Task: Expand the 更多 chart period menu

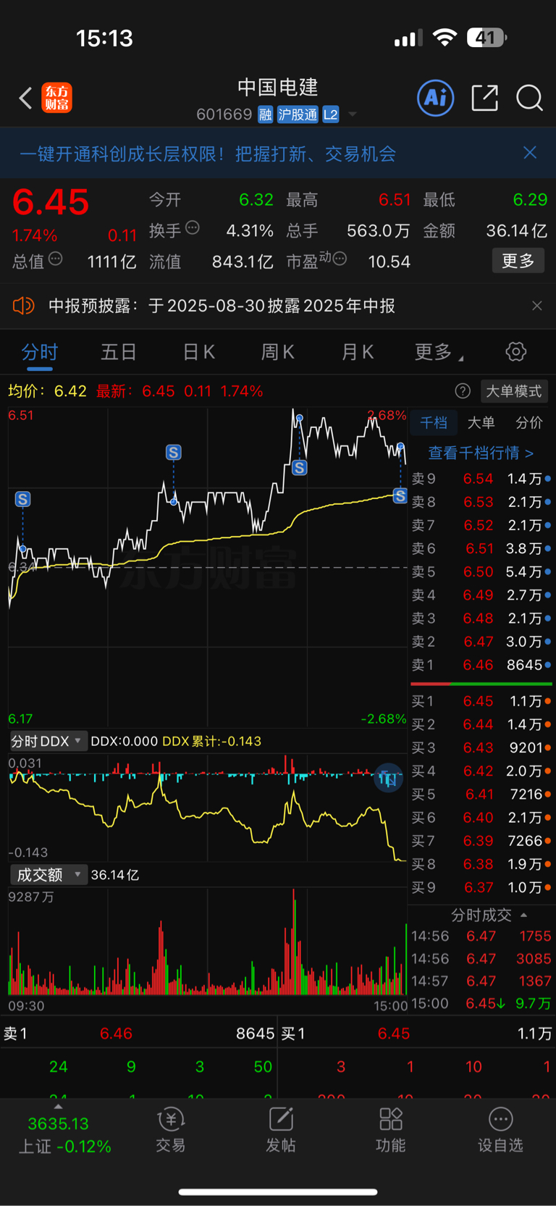Action: coord(438,352)
